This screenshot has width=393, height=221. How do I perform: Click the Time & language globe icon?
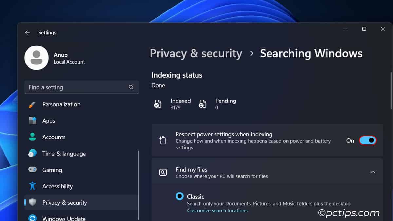coord(32,154)
